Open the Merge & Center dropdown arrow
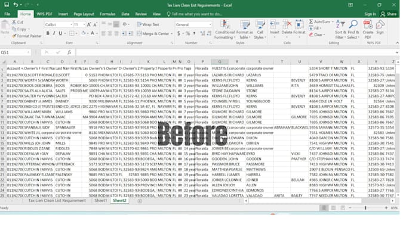The width and height of the screenshot is (406, 228). [172, 34]
